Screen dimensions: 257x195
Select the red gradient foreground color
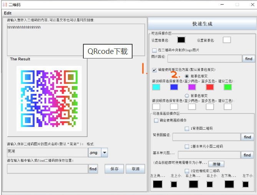[x=210, y=87]
